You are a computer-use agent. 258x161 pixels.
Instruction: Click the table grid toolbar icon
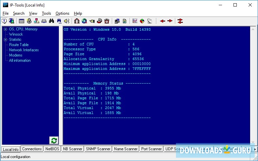21,21
